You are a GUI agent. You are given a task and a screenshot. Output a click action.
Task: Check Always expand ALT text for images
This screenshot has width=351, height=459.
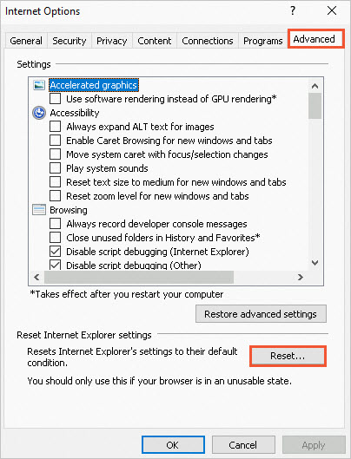[x=55, y=127]
